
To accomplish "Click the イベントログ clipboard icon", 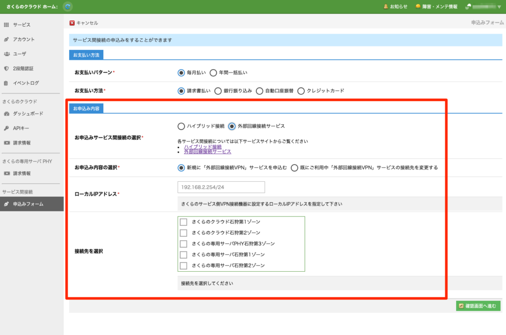I will tap(6, 83).
